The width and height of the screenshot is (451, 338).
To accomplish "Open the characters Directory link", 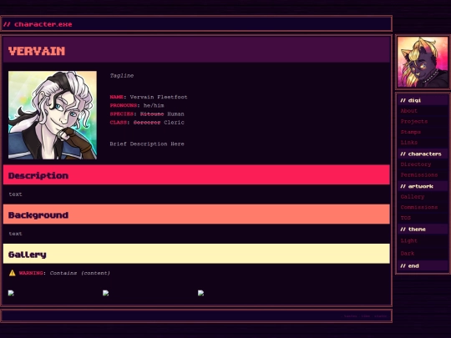I will point(416,164).
